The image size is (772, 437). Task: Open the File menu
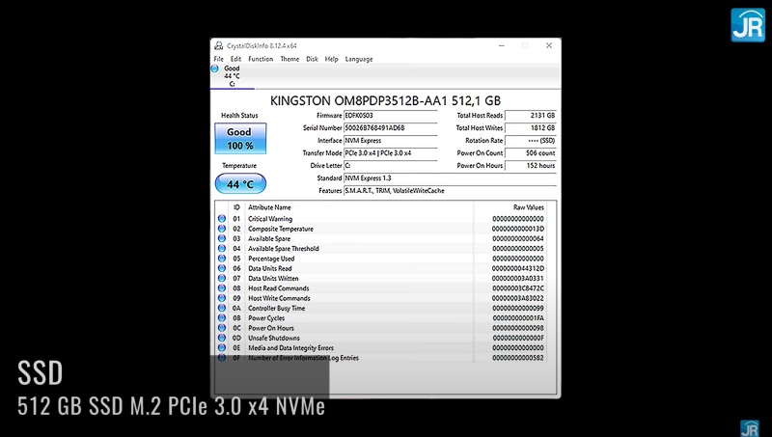(219, 59)
